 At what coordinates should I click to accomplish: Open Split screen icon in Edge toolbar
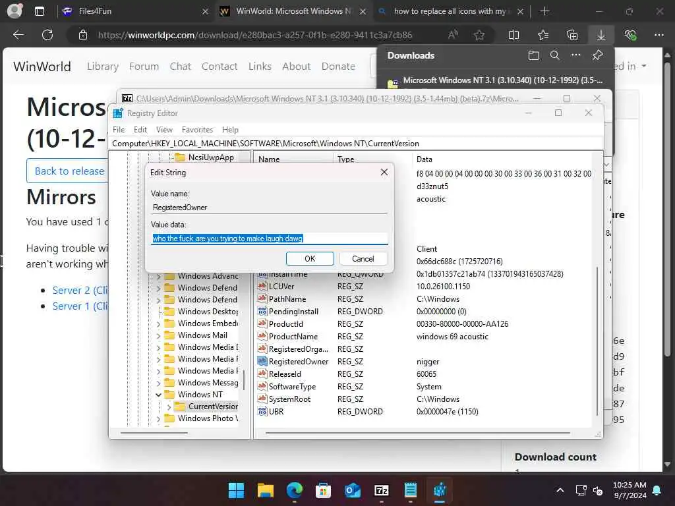[514, 35]
